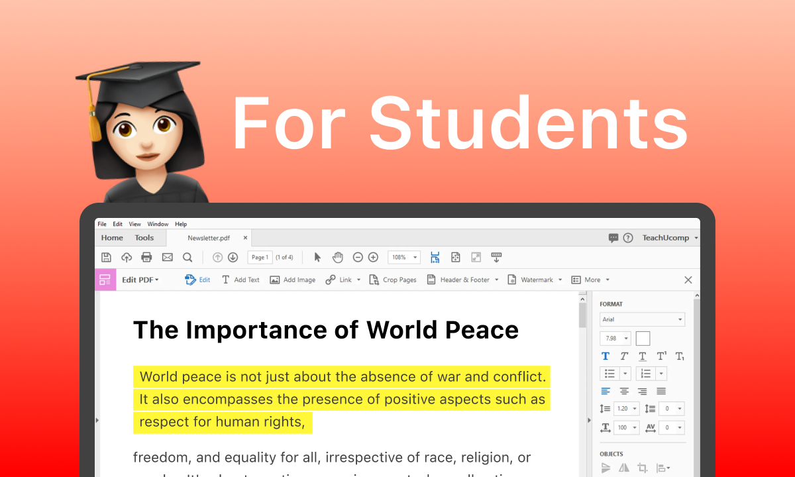
Task: Click the Save file icon
Action: point(106,257)
